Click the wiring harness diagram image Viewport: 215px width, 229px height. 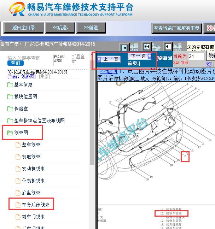tap(156, 143)
